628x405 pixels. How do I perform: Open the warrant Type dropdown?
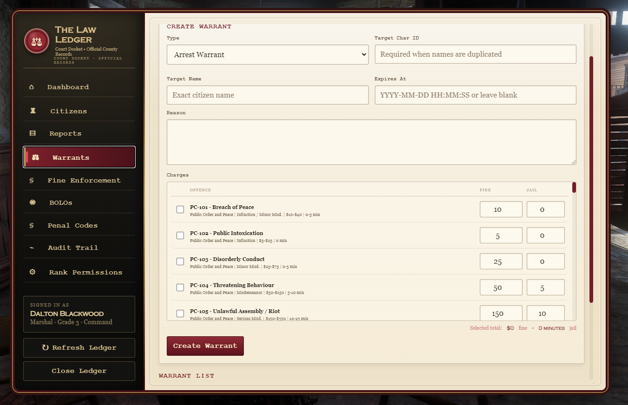(268, 54)
